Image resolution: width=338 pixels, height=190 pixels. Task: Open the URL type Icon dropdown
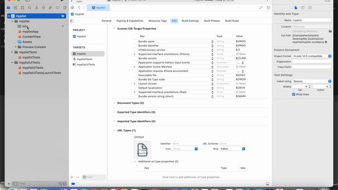coord(185,149)
